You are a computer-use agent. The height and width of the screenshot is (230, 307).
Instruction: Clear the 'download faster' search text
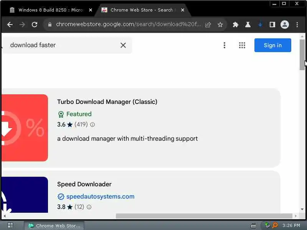pos(123,45)
